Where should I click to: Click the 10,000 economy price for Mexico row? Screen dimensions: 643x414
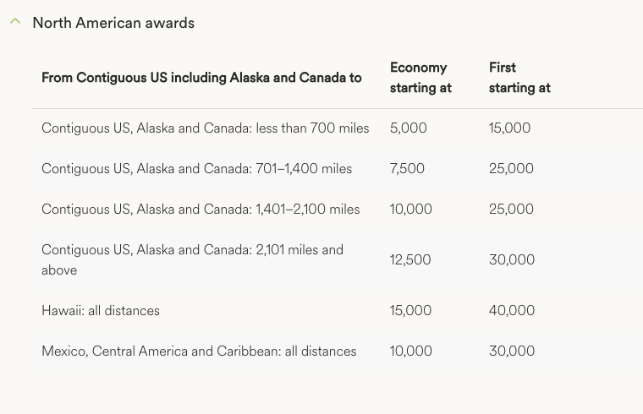tap(411, 351)
